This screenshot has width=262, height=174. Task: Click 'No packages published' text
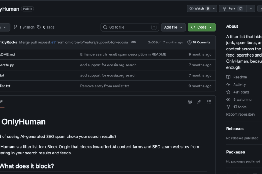(243, 162)
